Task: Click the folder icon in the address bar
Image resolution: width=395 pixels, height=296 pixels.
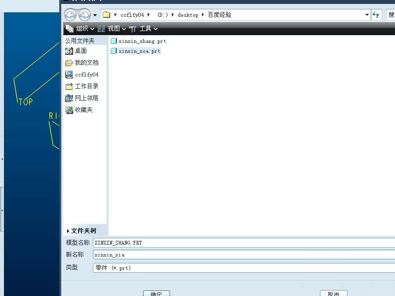Action: click(x=106, y=15)
